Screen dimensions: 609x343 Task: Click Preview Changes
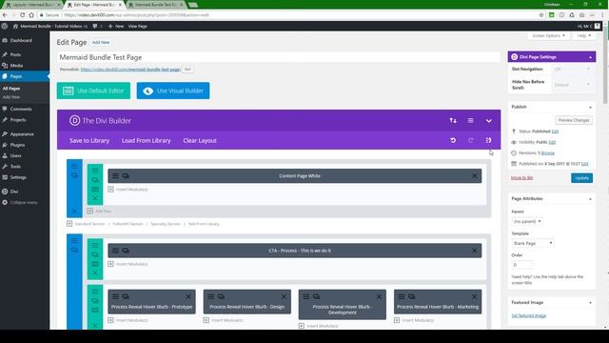click(574, 120)
